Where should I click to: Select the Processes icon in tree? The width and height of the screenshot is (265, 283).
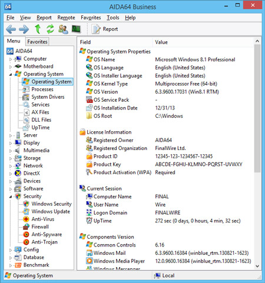coord(26,89)
